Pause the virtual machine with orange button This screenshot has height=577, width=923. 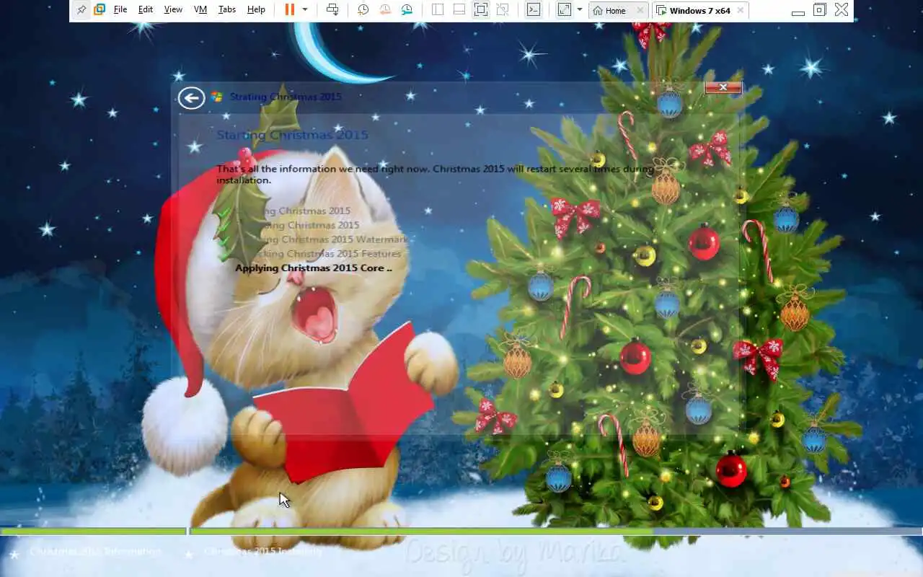pos(289,10)
